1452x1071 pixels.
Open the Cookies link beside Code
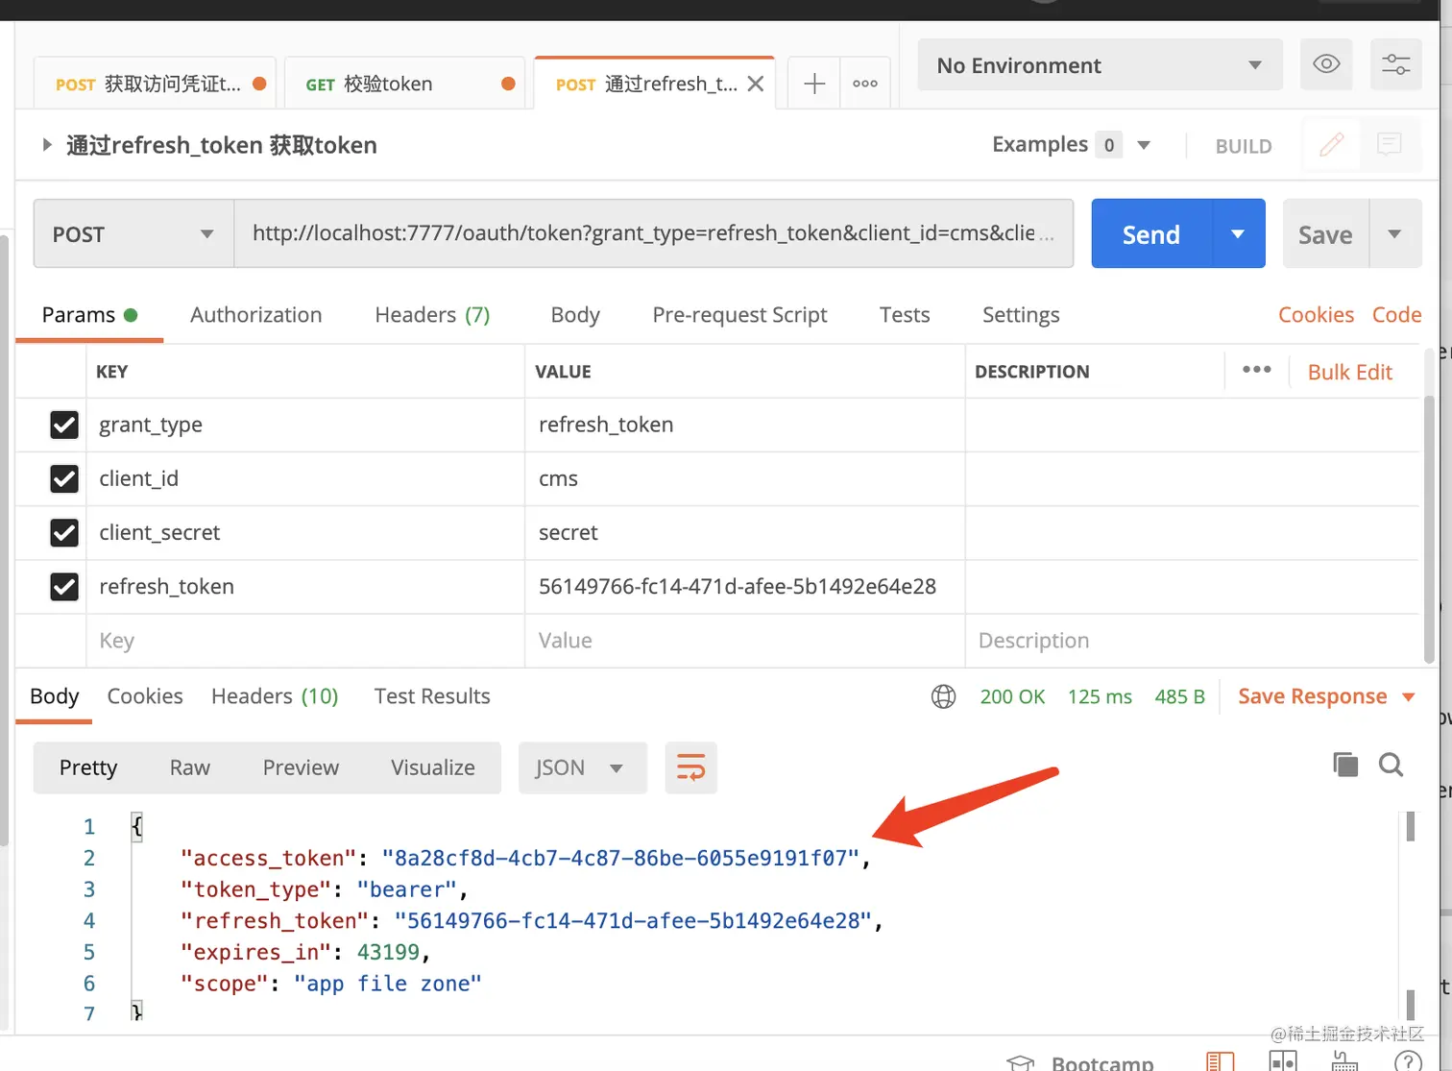click(1316, 315)
